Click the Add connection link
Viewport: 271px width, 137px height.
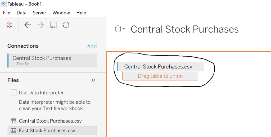point(92,46)
